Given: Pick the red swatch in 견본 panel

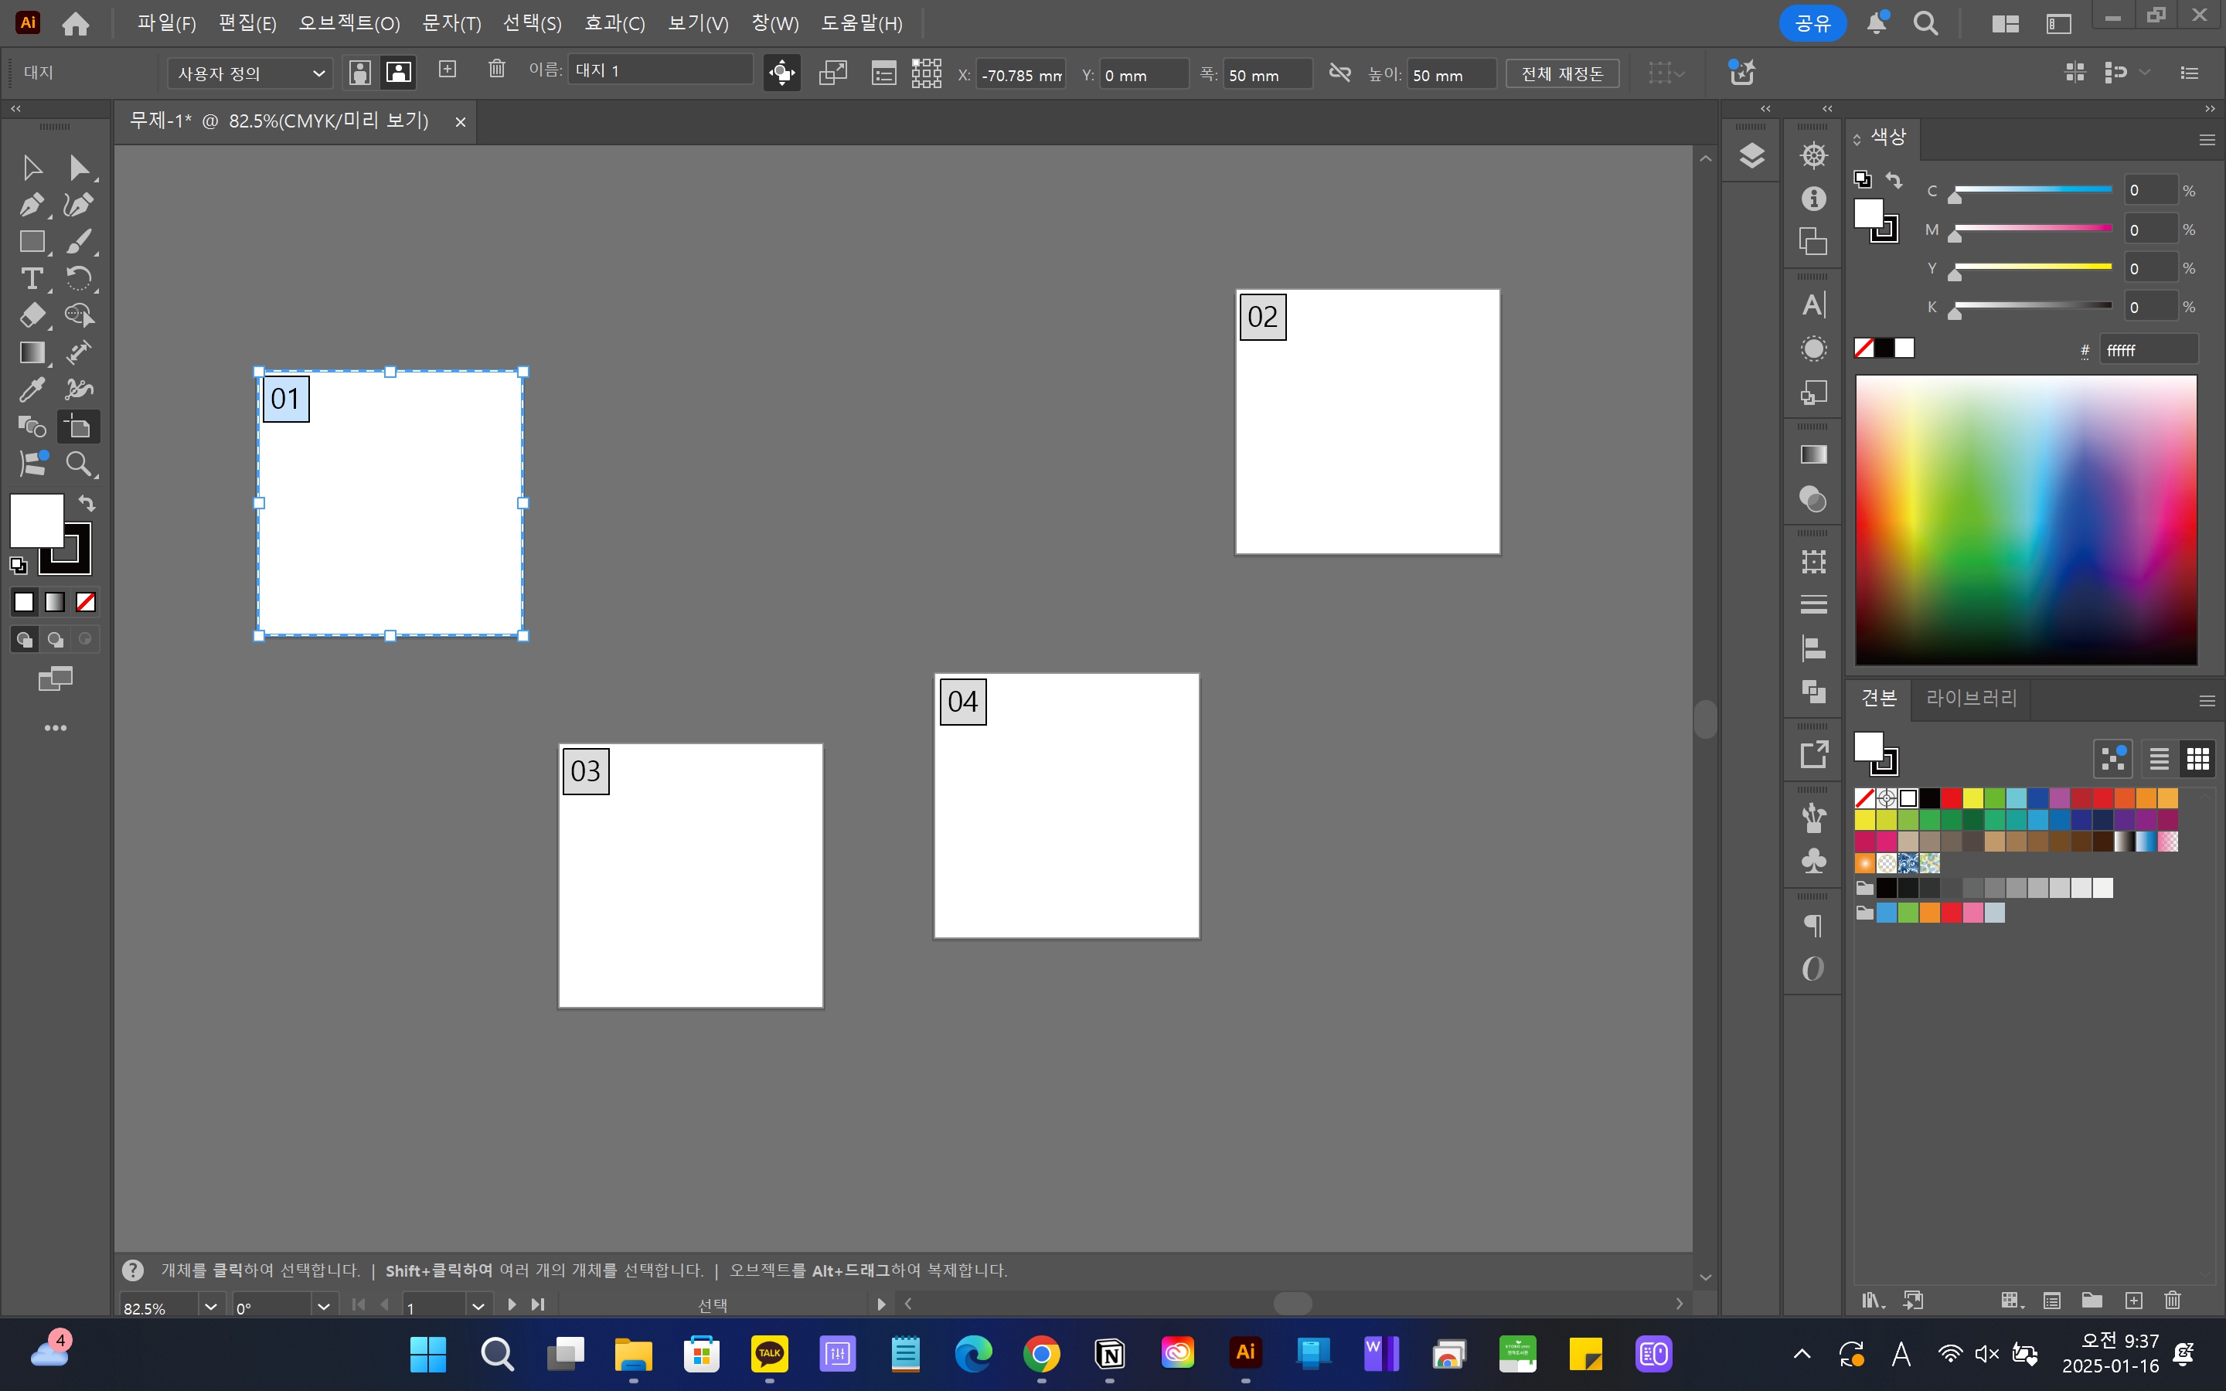Looking at the screenshot, I should coord(1951,798).
